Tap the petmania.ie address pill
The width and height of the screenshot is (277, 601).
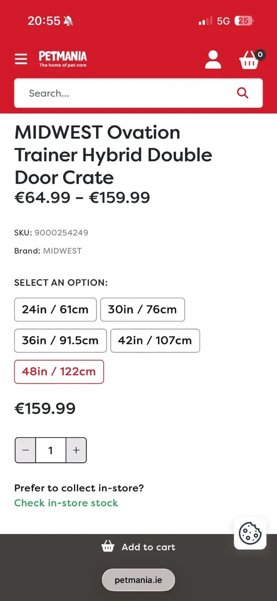click(138, 580)
